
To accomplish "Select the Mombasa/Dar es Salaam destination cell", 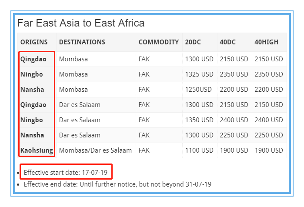I will pos(95,150).
